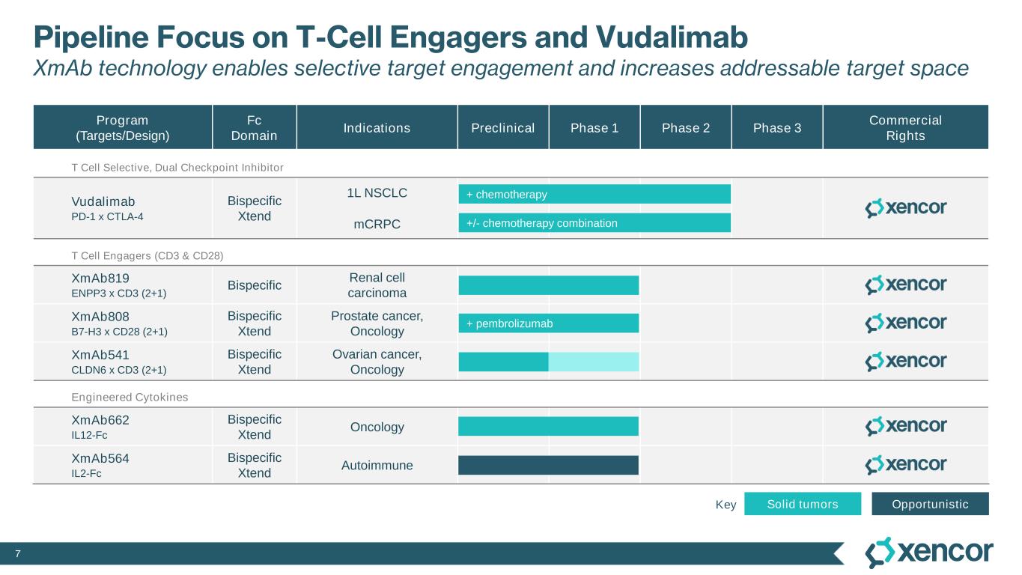
Task: Click the Indications column header
Action: coord(377,128)
